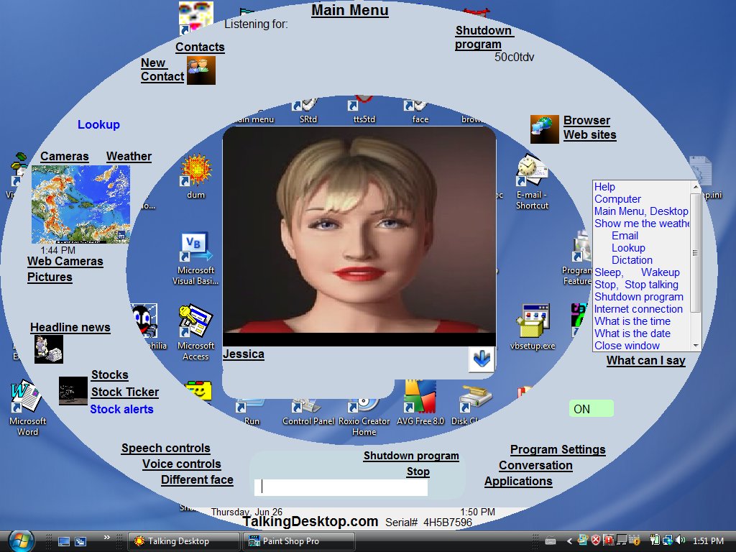Click the volume speaker tray icon
Viewport: 736px width, 552px height.
click(x=681, y=540)
